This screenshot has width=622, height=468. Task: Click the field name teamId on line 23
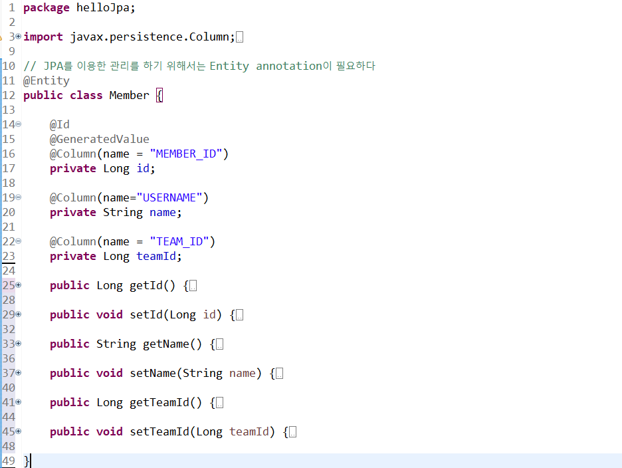(x=156, y=256)
